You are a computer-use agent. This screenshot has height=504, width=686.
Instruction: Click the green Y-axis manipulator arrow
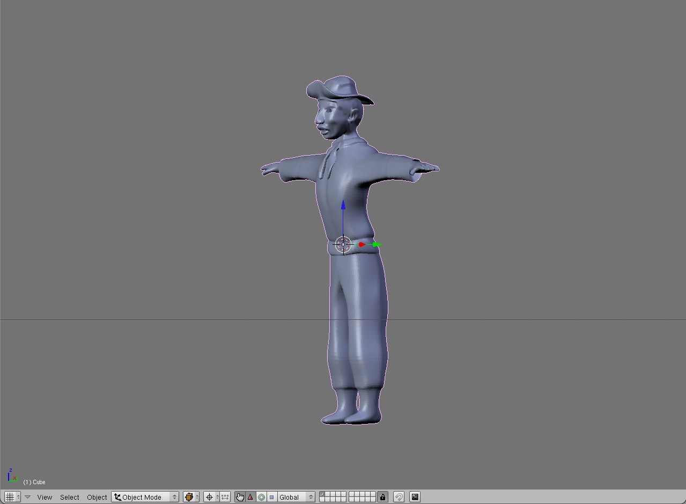coord(377,245)
